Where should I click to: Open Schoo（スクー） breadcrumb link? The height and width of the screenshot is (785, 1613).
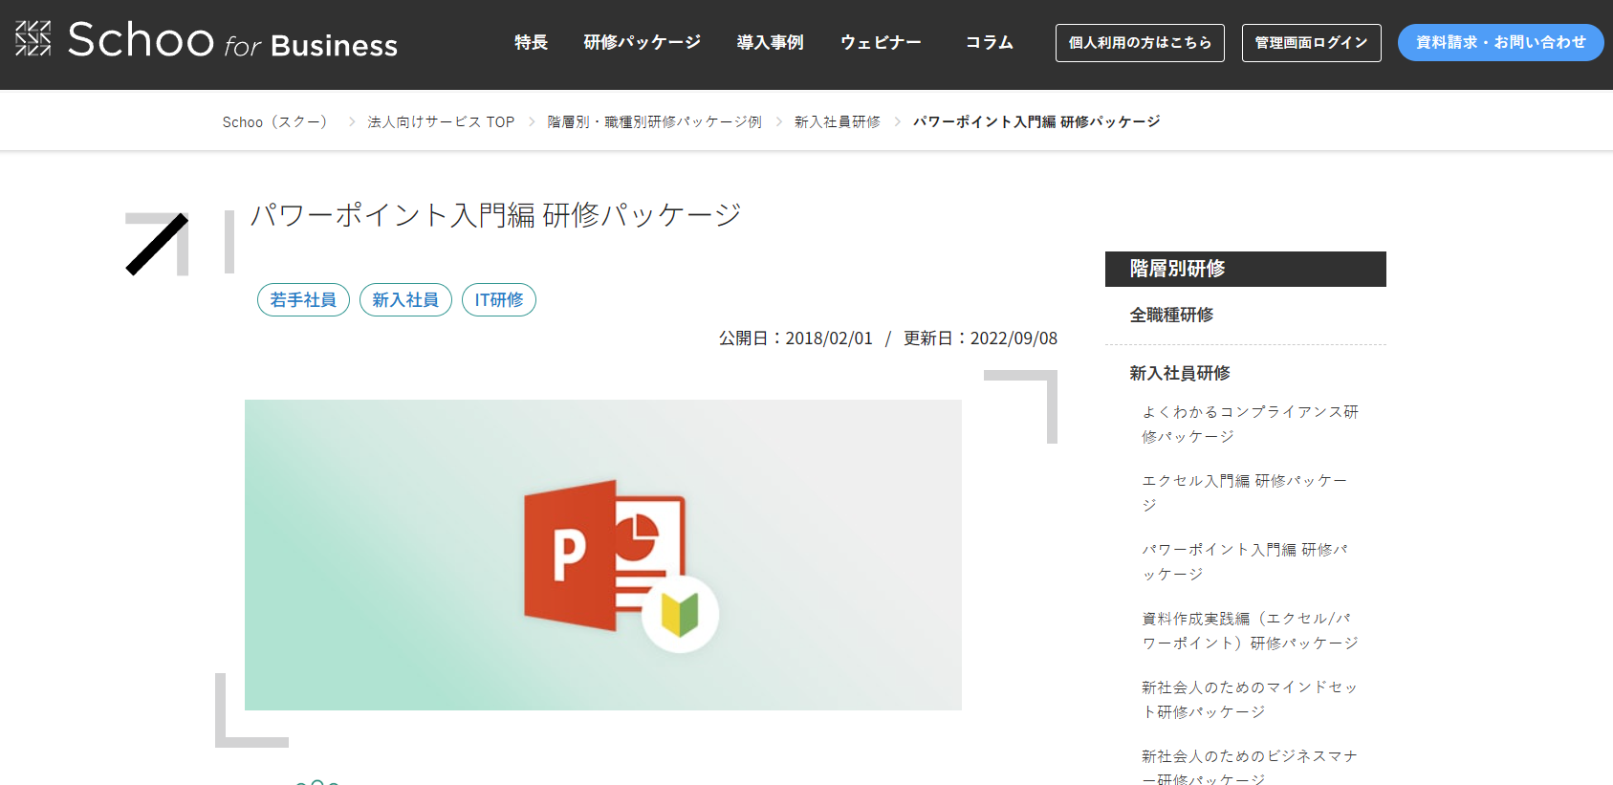[278, 121]
